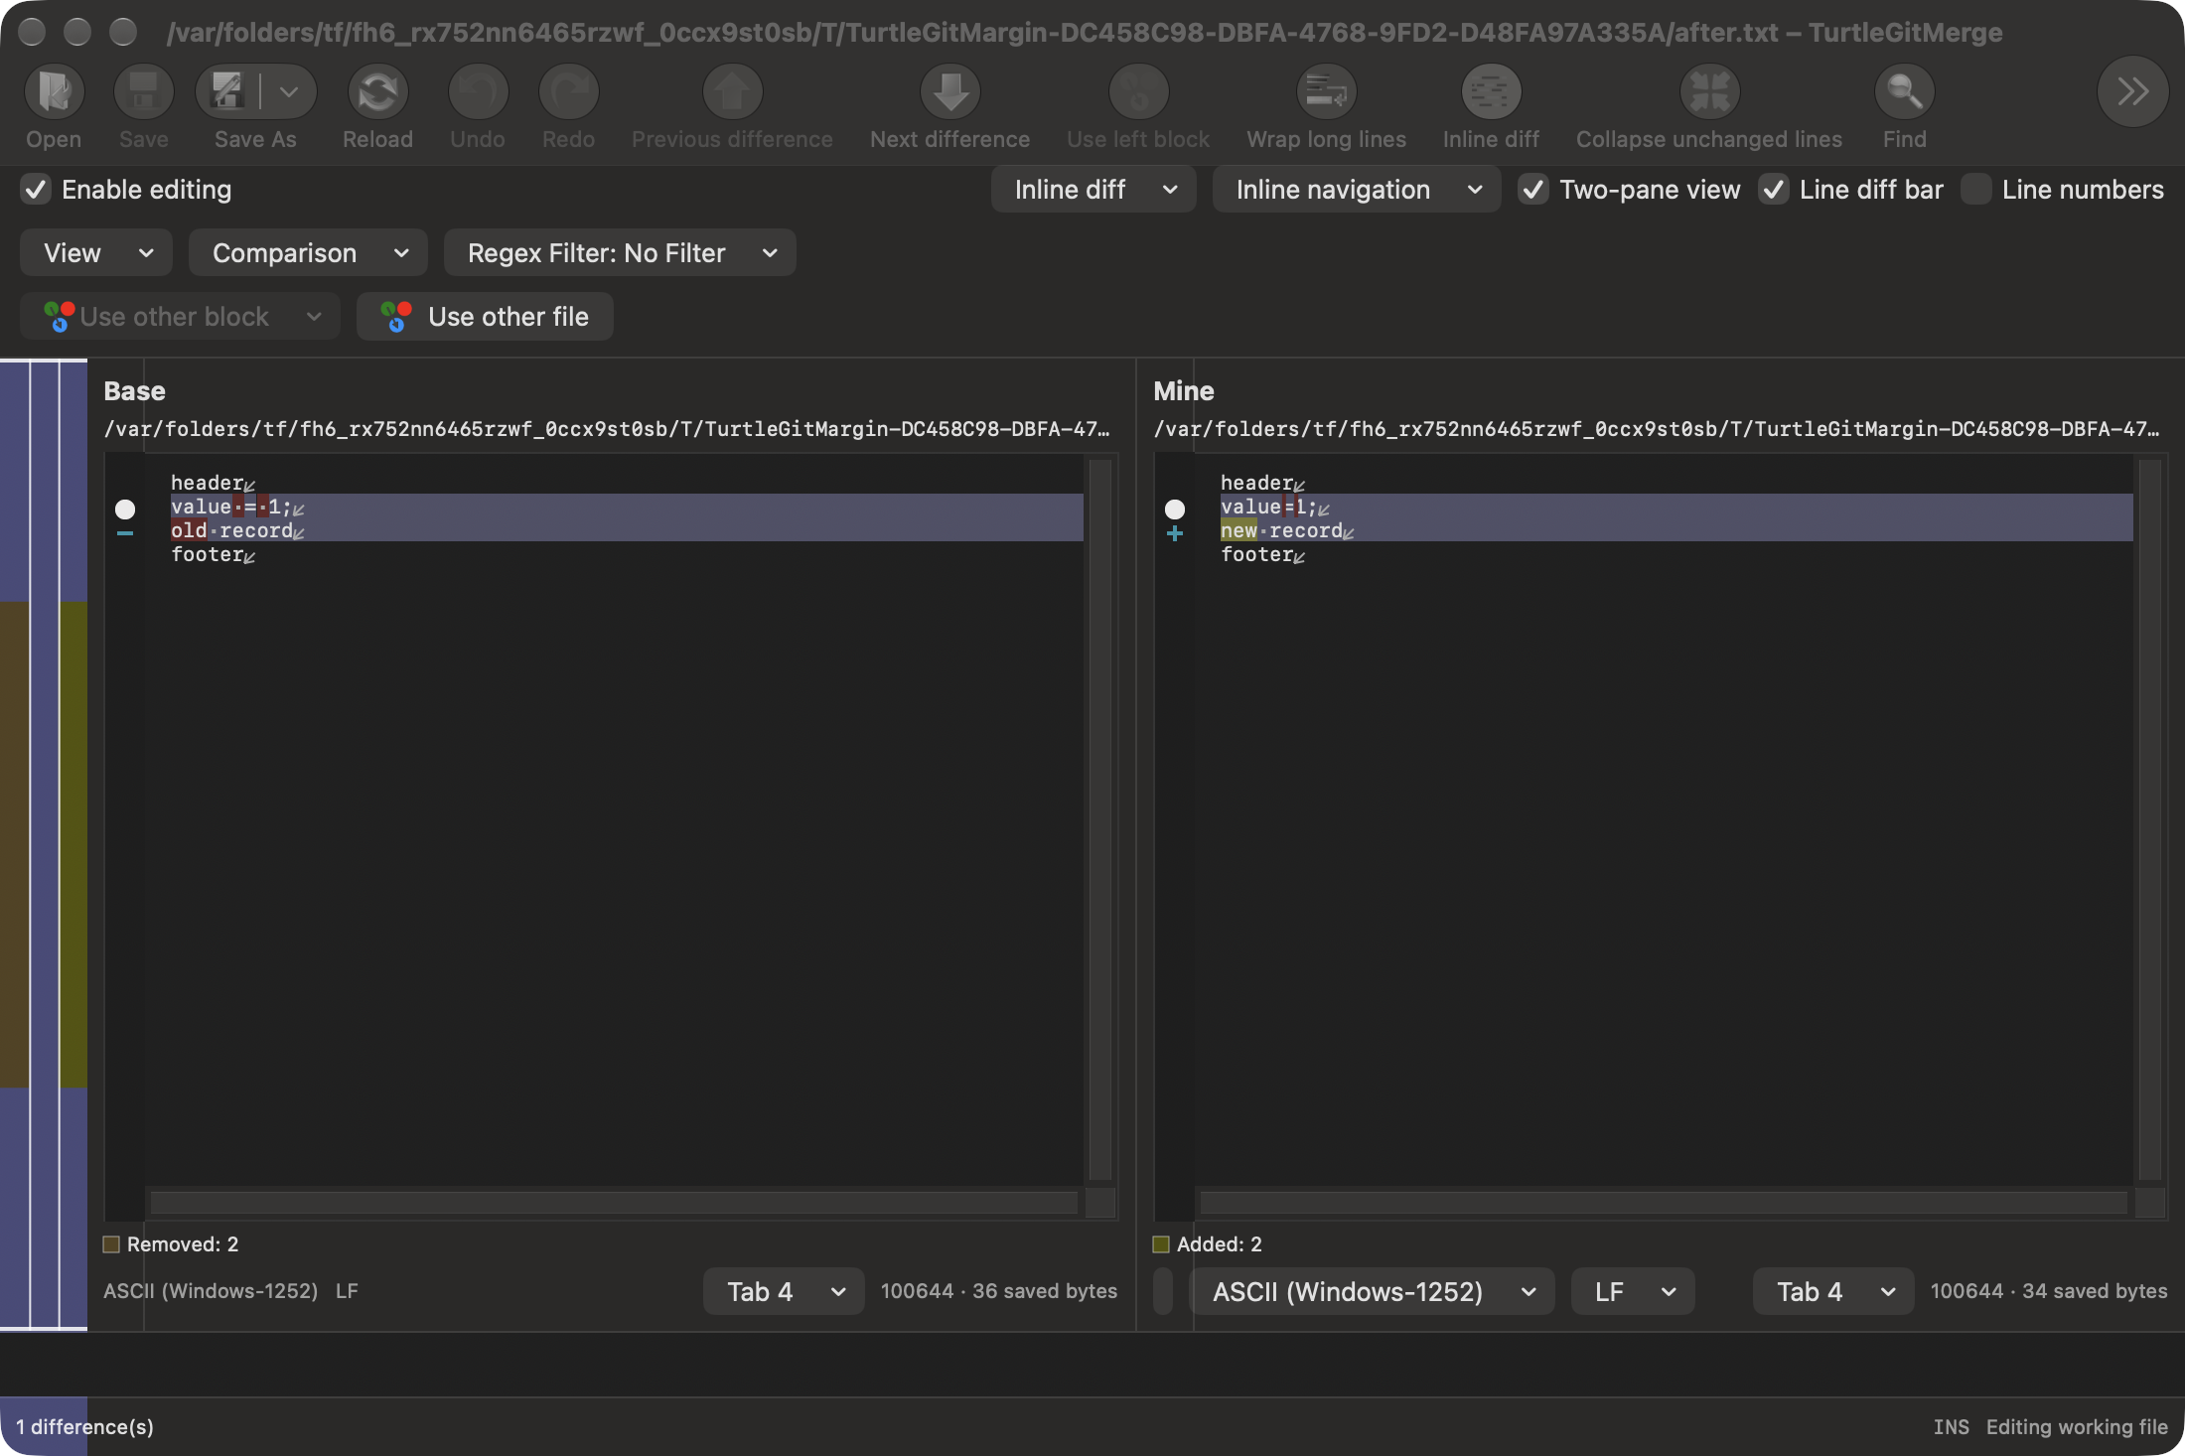Click Collapse unchanged lines icon
Viewport: 2185px width, 1456px height.
click(1709, 92)
